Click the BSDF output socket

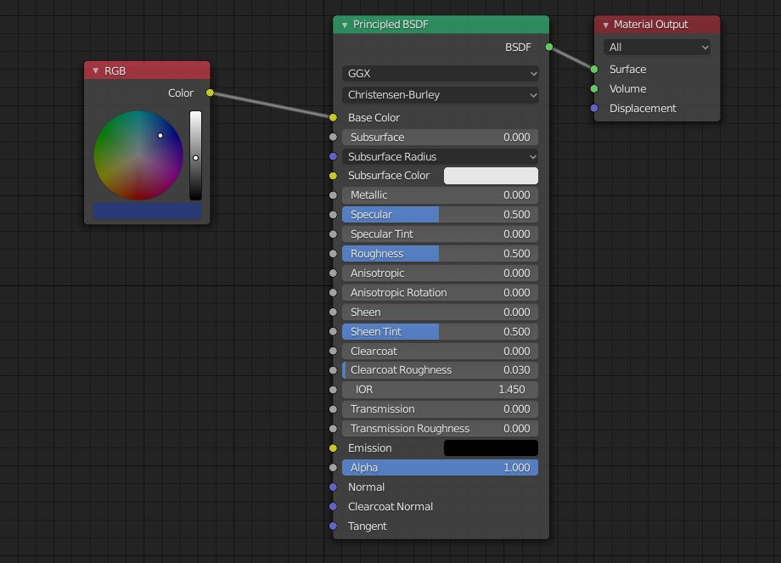click(x=548, y=48)
